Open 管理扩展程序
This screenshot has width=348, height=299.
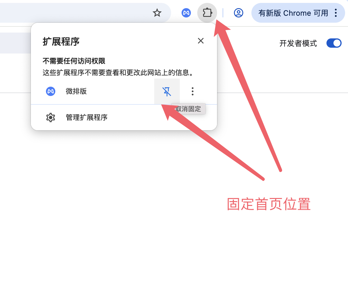pyautogui.click(x=124, y=117)
